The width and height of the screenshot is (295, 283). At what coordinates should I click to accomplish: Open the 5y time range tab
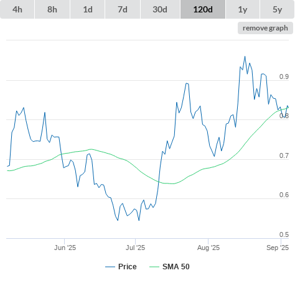coord(277,9)
